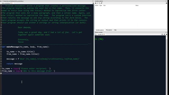Click the import data icon in Variable explorer

point(96,3)
